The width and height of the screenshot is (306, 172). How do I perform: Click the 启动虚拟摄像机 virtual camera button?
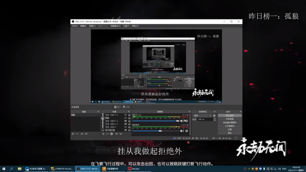230,122
